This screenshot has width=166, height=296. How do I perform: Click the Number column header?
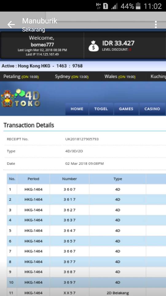point(69,179)
